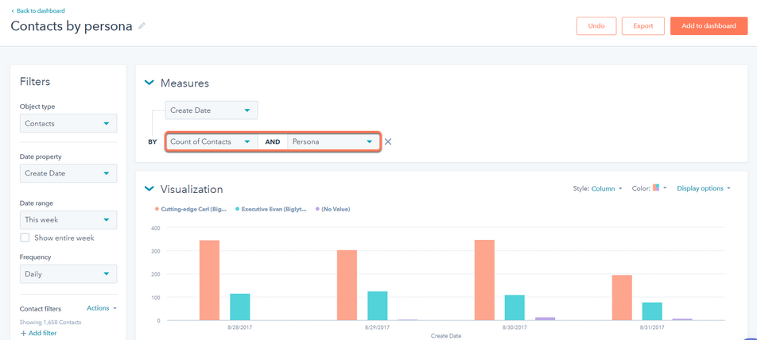
Task: Click the teal bar for 8/31/2017
Action: pyautogui.click(x=652, y=311)
